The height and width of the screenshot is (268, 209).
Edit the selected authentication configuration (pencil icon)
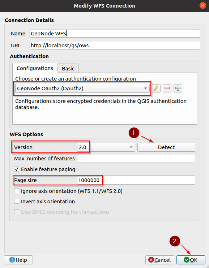click(156, 88)
